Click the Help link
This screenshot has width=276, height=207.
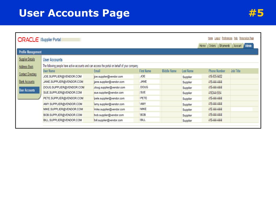point(236,38)
